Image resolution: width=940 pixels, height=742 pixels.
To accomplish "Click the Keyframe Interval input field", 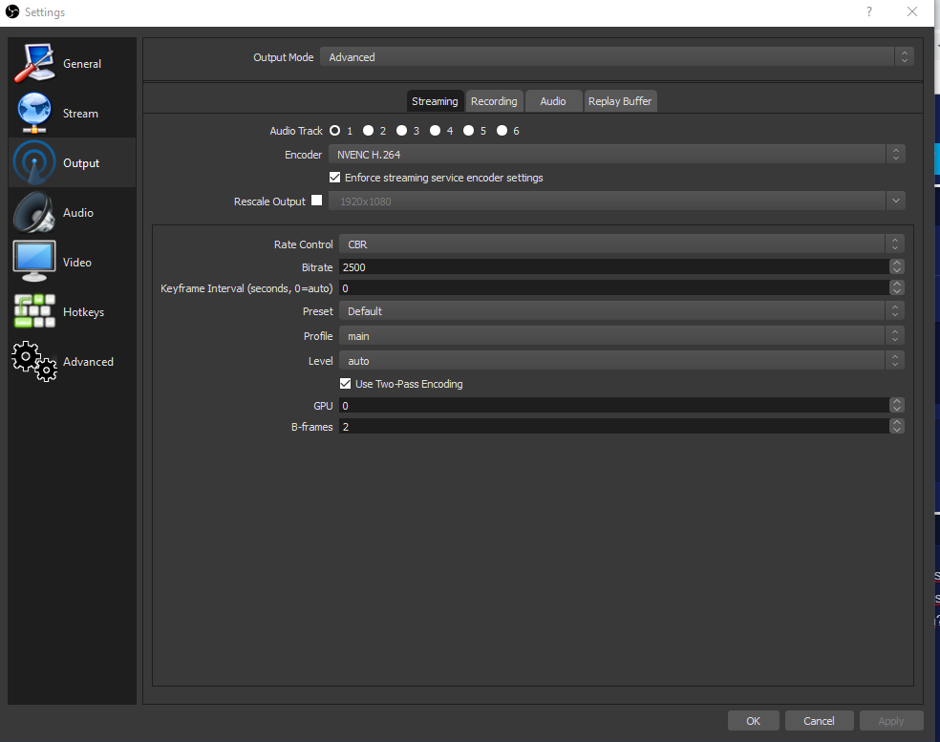I will coord(614,288).
